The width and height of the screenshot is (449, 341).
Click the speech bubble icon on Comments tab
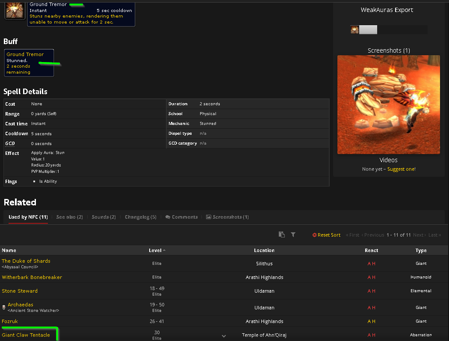pyautogui.click(x=168, y=217)
